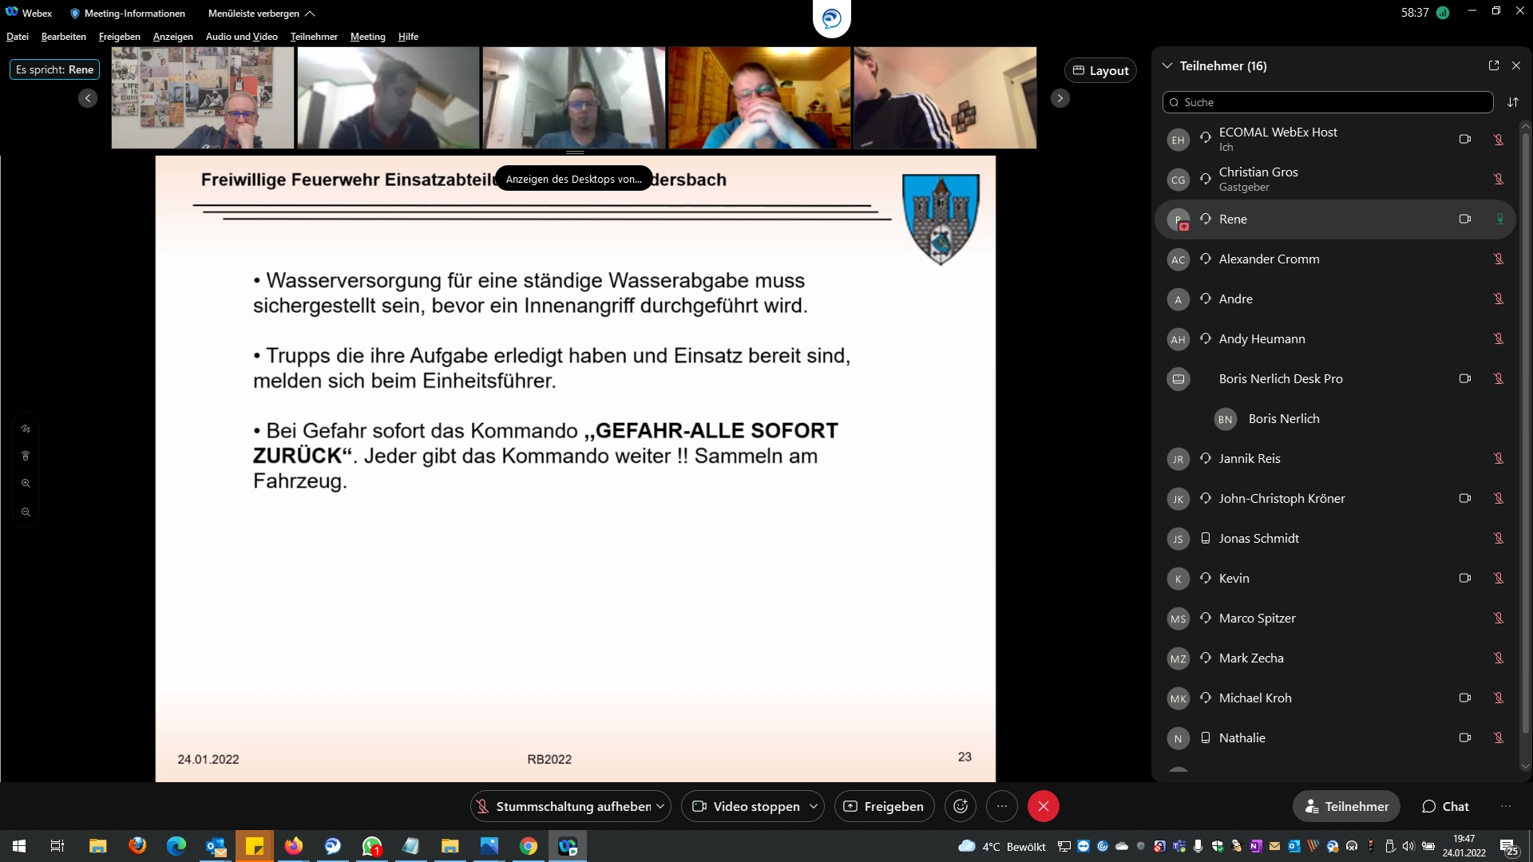Image resolution: width=1533 pixels, height=862 pixels.
Task: Click camera icon for Nathalie
Action: 1465,737
